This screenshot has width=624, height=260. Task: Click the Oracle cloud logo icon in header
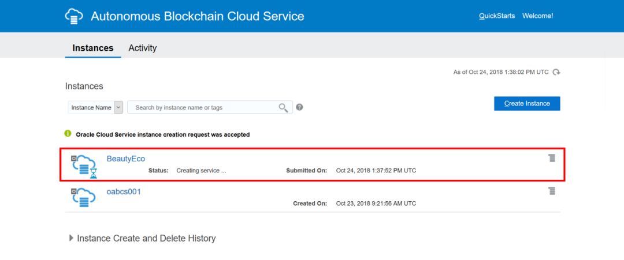(x=74, y=16)
